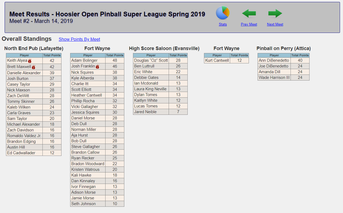Click Danielle Alexander player name
Image resolution: width=343 pixels, height=213 pixels.
click(24, 73)
